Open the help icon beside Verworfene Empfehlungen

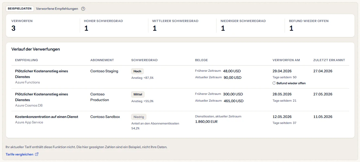pyautogui.click(x=83, y=9)
